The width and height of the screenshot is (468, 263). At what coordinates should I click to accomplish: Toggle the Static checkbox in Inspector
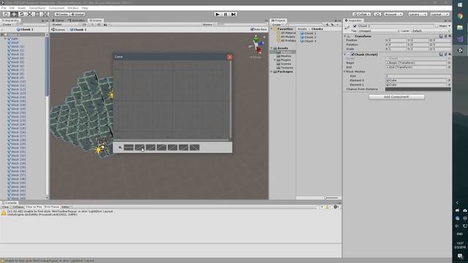click(437, 26)
